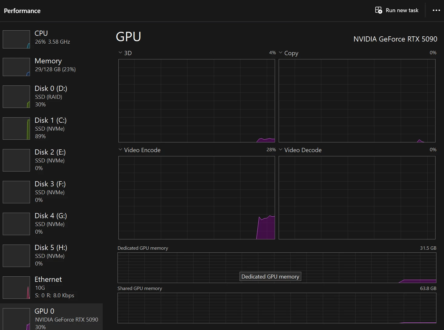Click the Video Encode usage graph
Viewport: 444px width, 330px height.
coord(197,198)
